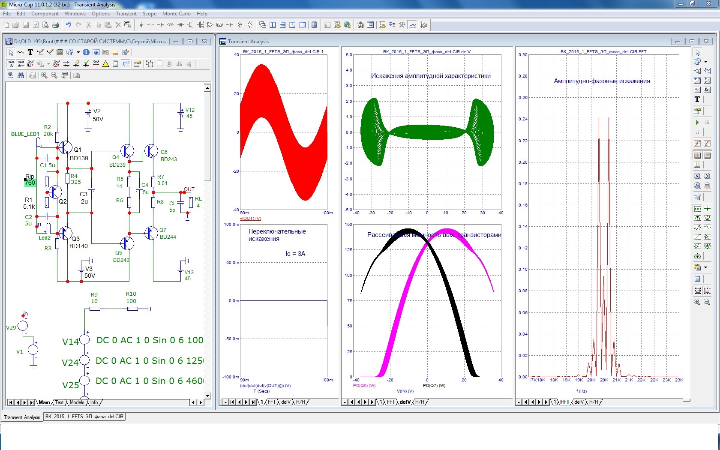Image resolution: width=720 pixels, height=450 pixels.
Task: Click the schematic vertical scrollbar up arrow
Action: click(208, 88)
